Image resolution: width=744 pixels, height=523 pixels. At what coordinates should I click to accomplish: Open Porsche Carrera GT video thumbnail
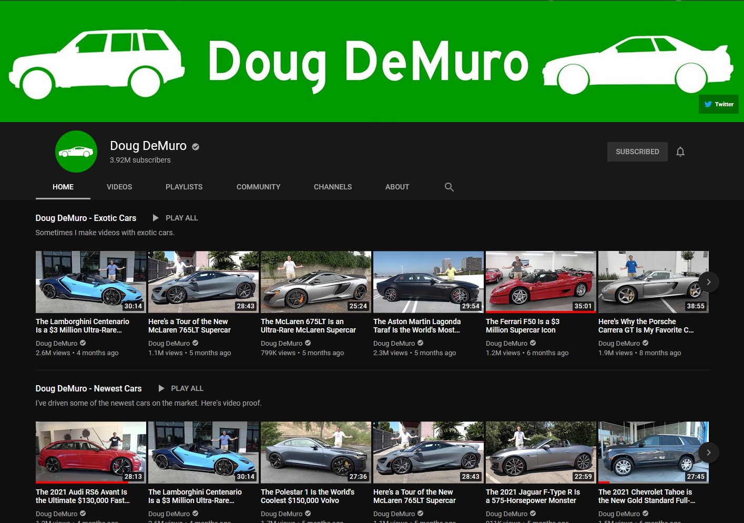[x=654, y=282]
